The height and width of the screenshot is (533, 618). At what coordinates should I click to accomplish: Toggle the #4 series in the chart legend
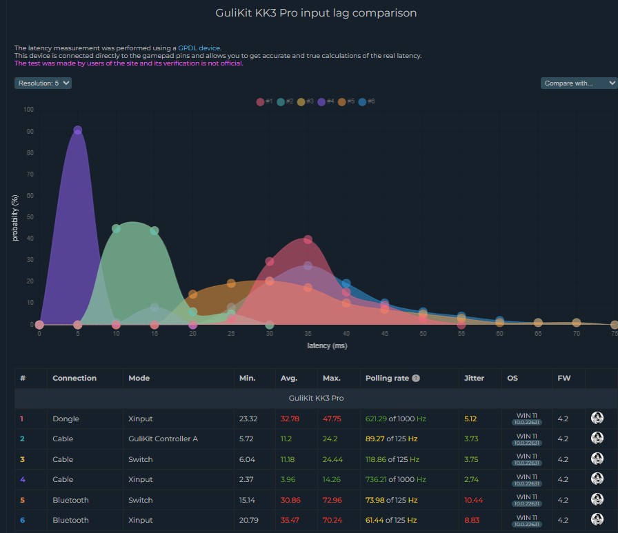tap(326, 101)
